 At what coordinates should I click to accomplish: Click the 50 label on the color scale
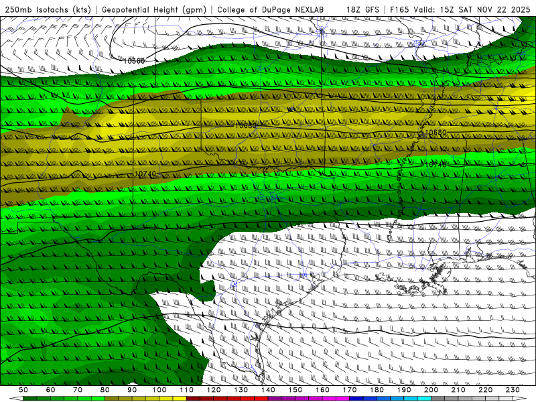tap(23, 390)
